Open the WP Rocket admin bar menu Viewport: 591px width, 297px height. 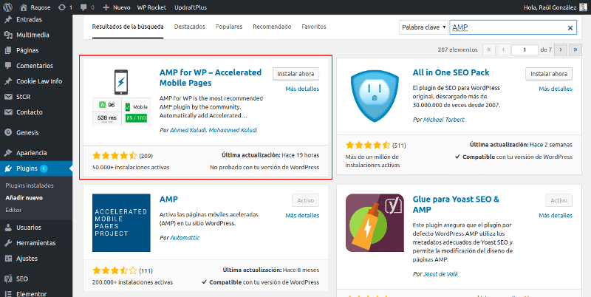[x=152, y=7]
